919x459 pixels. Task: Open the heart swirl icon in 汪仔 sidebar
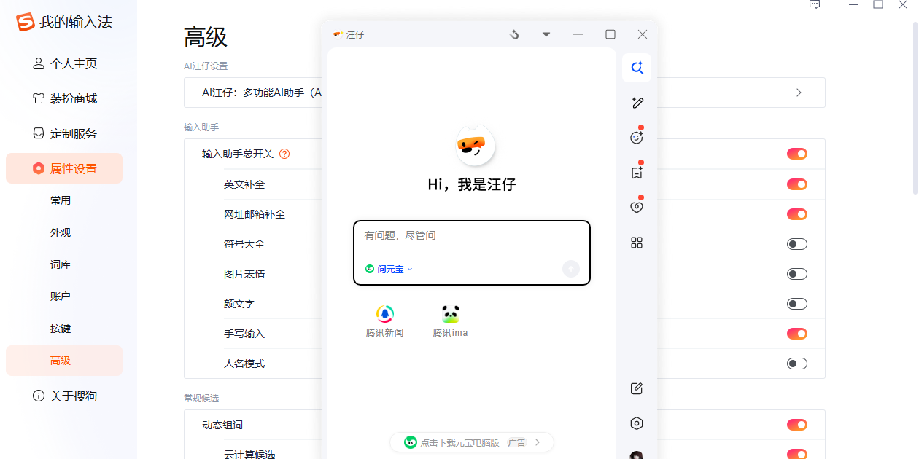click(x=637, y=207)
